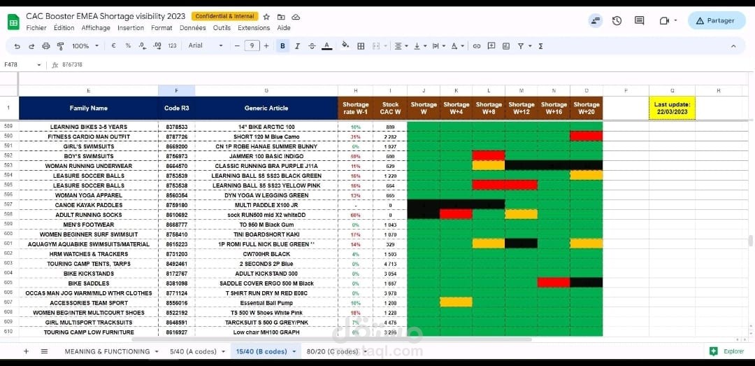Viewport: 755px width, 366px height.
Task: Insert a link
Action: 477,45
